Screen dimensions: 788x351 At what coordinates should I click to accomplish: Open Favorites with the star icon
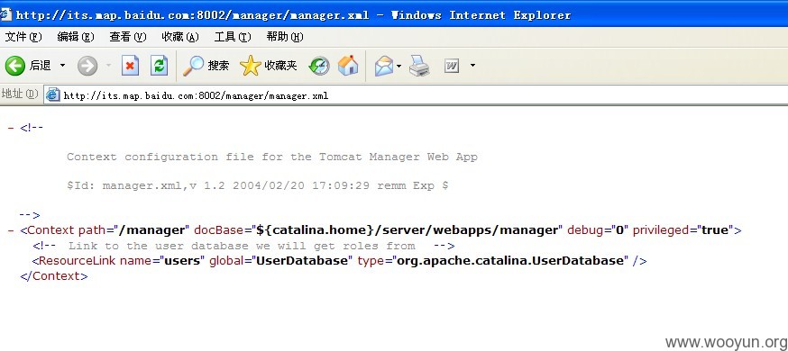[x=251, y=66]
